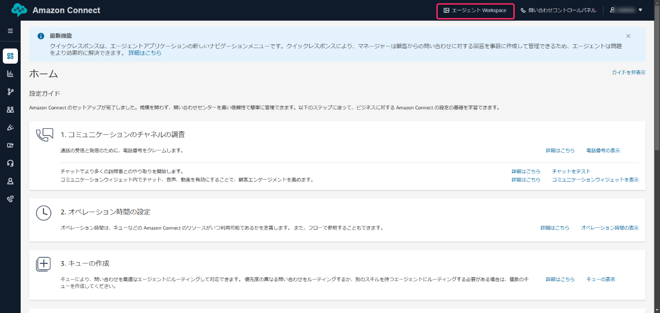Open the headset agent applications sidebar icon
This screenshot has height=313, width=660.
[x=10, y=163]
